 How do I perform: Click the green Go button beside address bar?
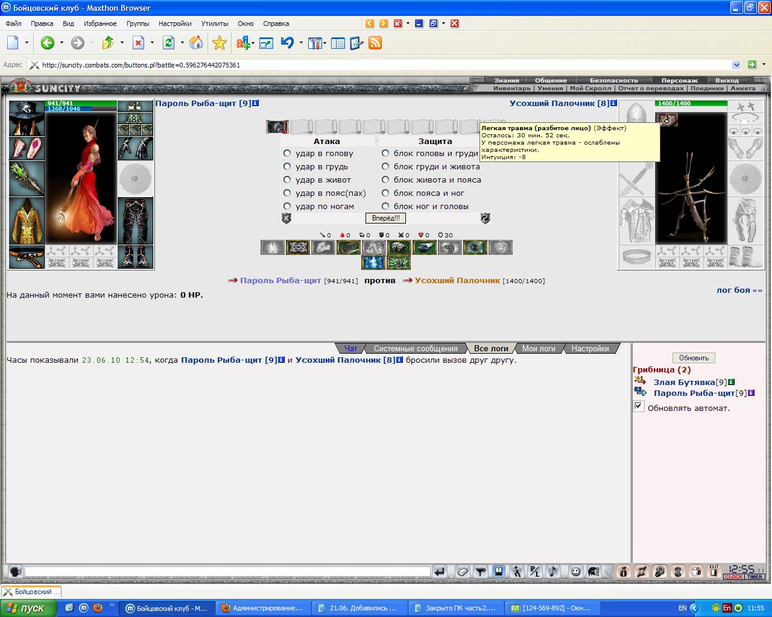(751, 64)
